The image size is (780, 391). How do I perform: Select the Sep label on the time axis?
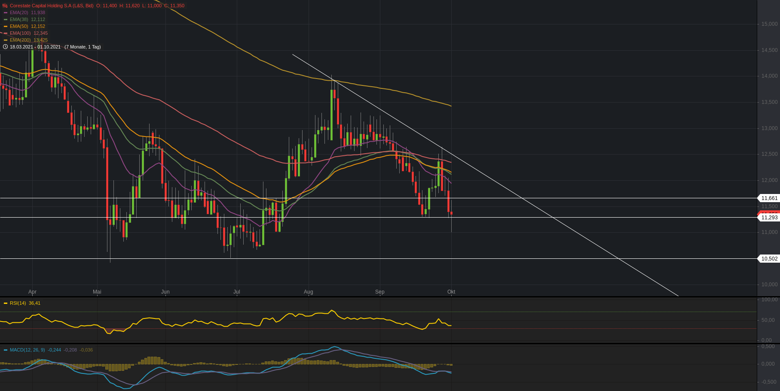(379, 291)
